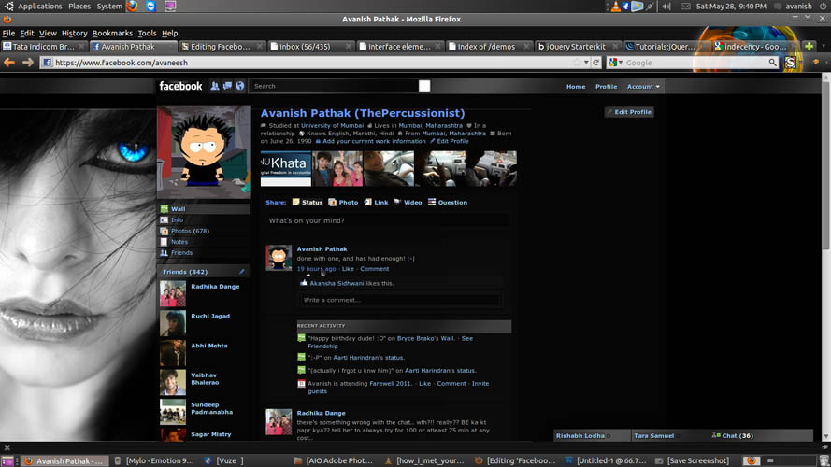The image size is (831, 467).
Task: Open Tara Samuel chat tab
Action: click(669, 436)
